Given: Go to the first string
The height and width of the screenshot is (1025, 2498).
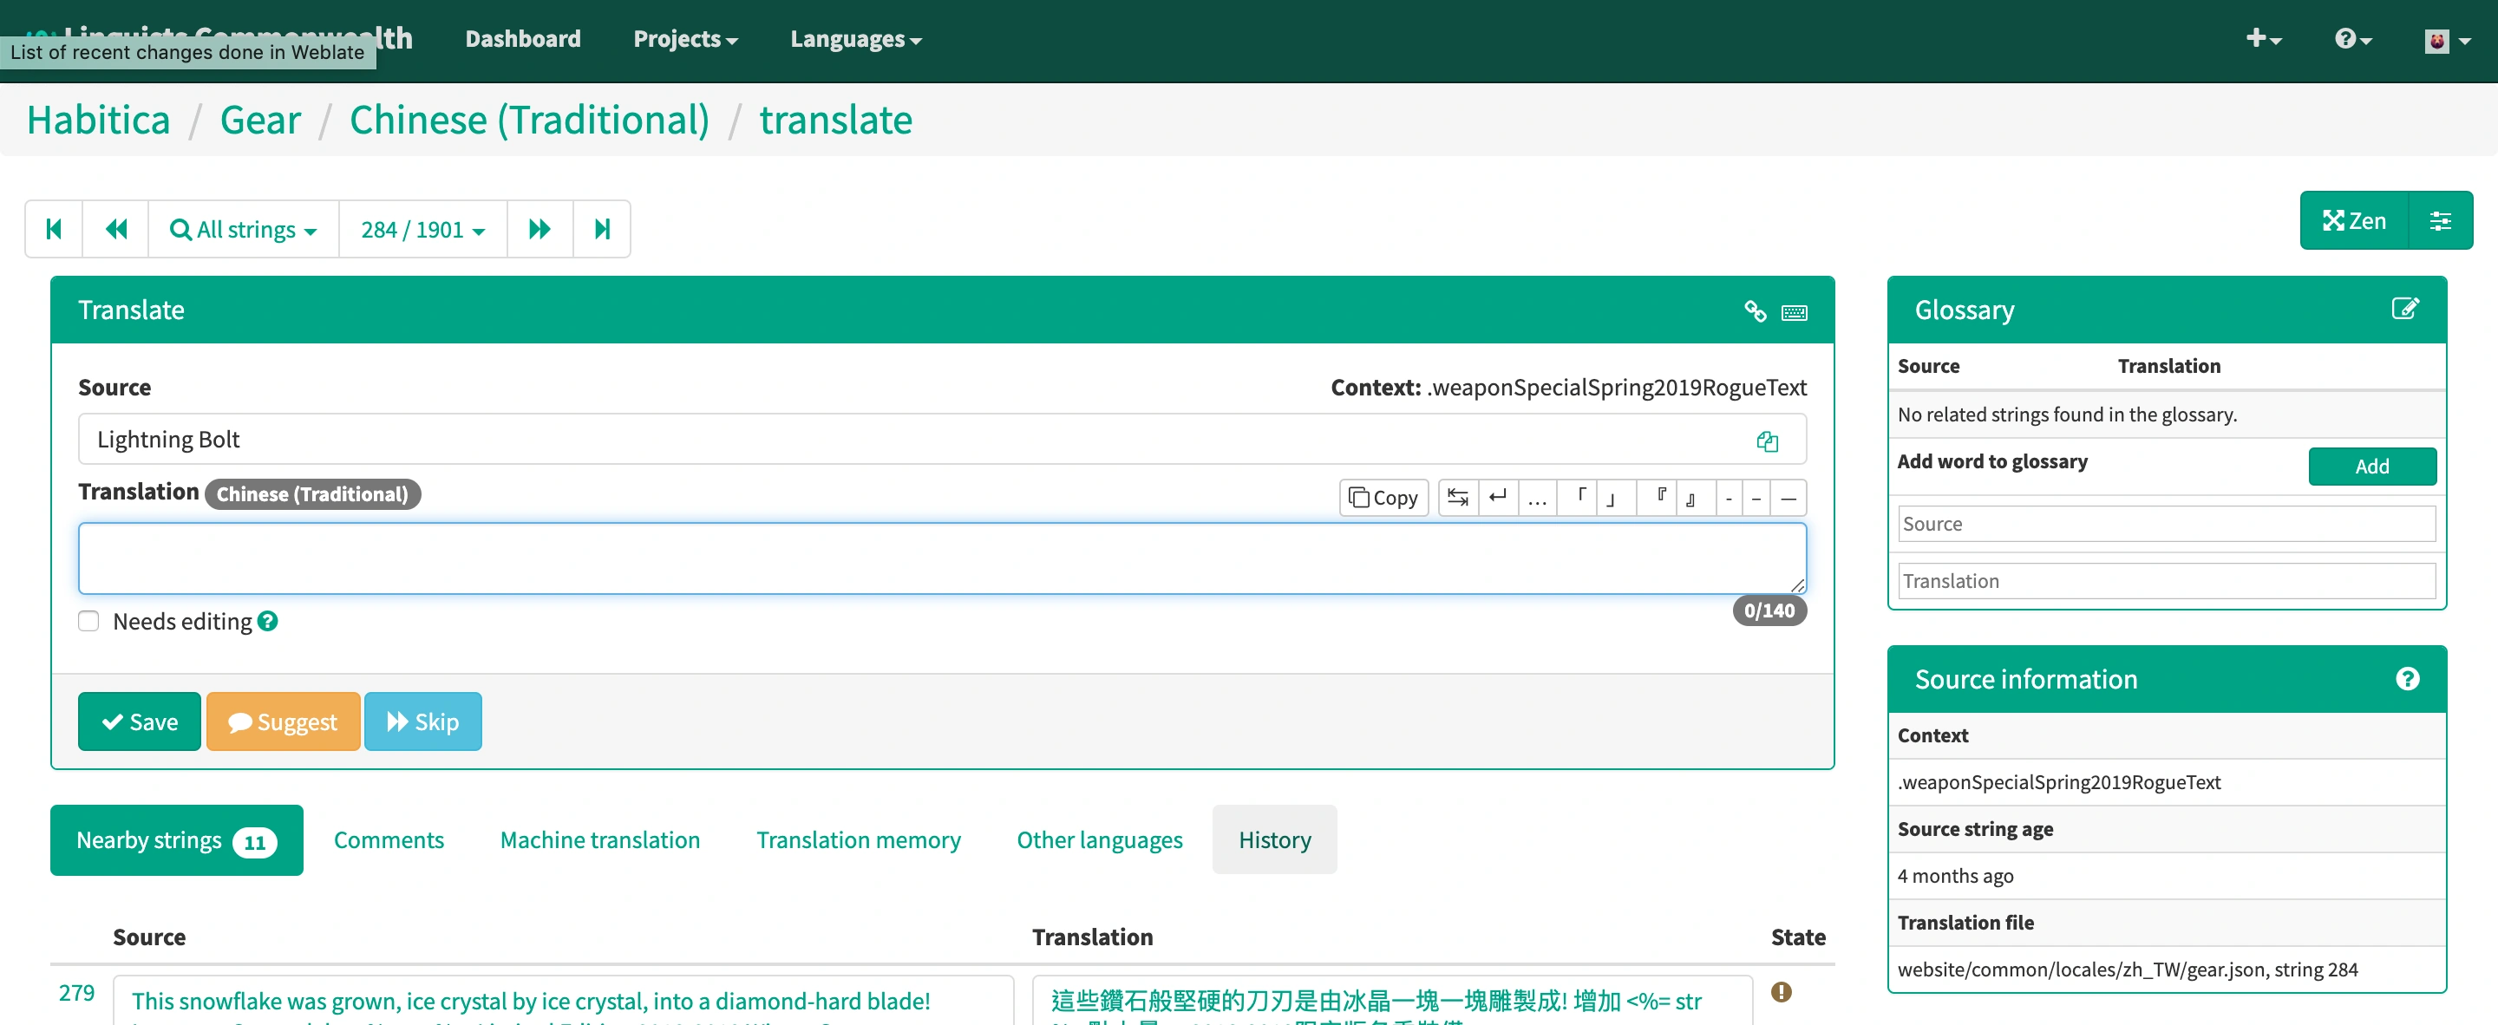Looking at the screenshot, I should tap(55, 229).
